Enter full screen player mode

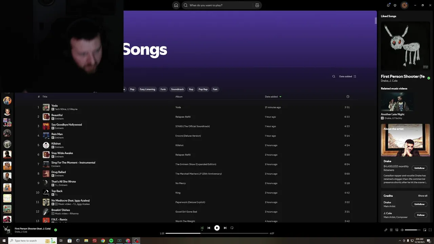click(x=430, y=230)
